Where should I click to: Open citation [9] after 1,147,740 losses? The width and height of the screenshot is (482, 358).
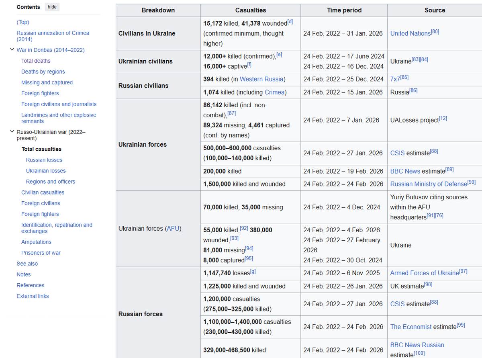253,272
